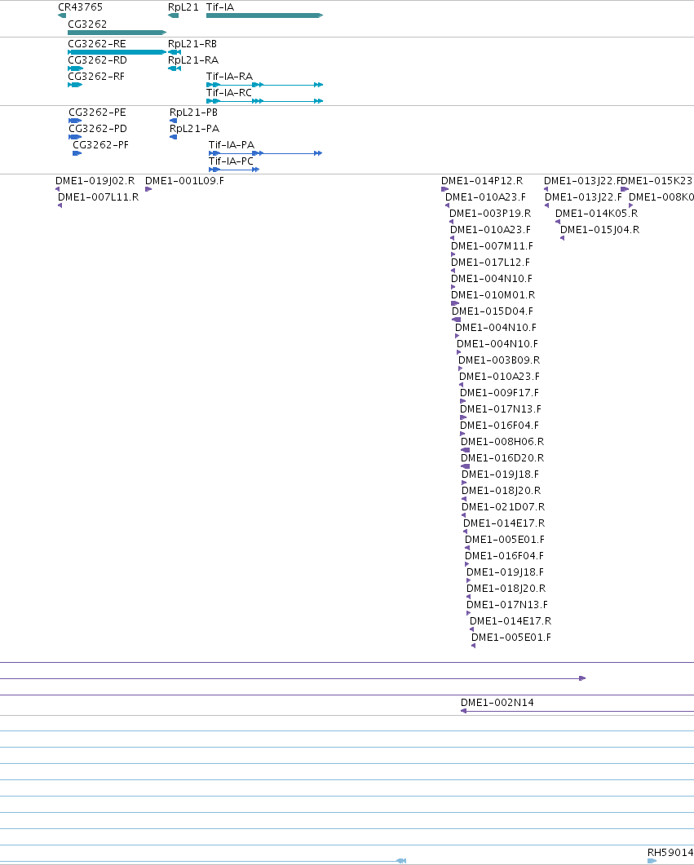Image resolution: width=694 pixels, height=865 pixels.
Task: Click the RpL21-PA protein feature
Action: pyautogui.click(x=173, y=137)
